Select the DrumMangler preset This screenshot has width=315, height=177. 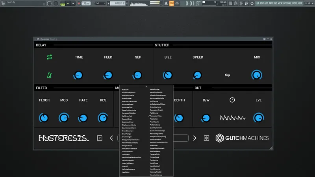coord(127,137)
